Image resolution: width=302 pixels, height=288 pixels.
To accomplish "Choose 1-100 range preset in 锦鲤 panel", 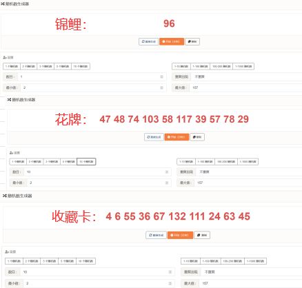I will point(200,66).
